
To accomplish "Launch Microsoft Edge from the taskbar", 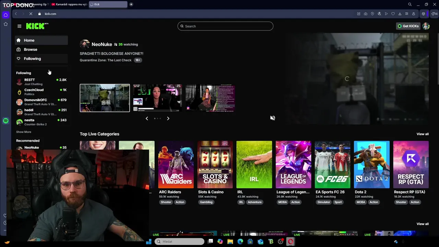I will click(240, 242).
